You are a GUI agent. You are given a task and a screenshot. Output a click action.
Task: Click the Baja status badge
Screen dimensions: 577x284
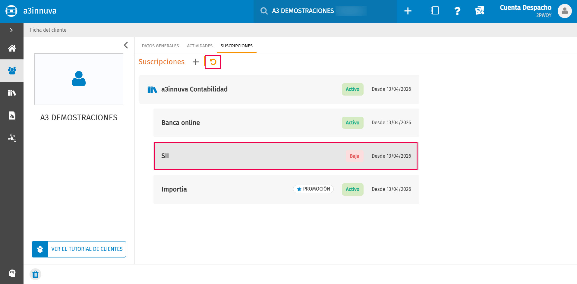354,156
